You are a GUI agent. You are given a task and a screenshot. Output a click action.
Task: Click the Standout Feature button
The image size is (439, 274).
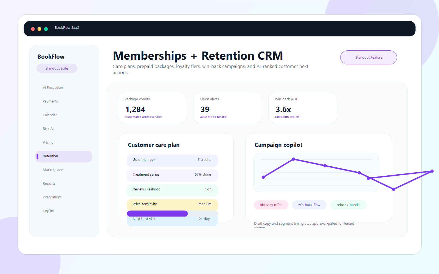coord(368,57)
